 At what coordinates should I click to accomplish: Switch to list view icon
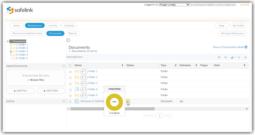(x=219, y=57)
